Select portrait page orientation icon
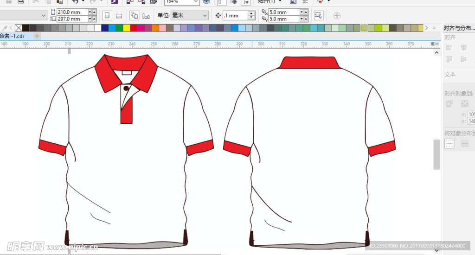The height and width of the screenshot is (255, 475). [x=107, y=15]
